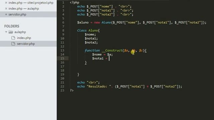Click $nome = $a; on line 14

coord(102,55)
